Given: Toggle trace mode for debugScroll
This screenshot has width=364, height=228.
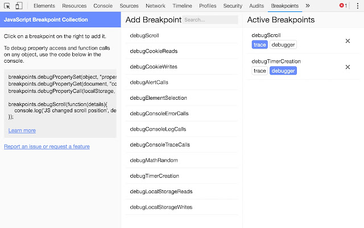Looking at the screenshot, I should click(x=259, y=44).
